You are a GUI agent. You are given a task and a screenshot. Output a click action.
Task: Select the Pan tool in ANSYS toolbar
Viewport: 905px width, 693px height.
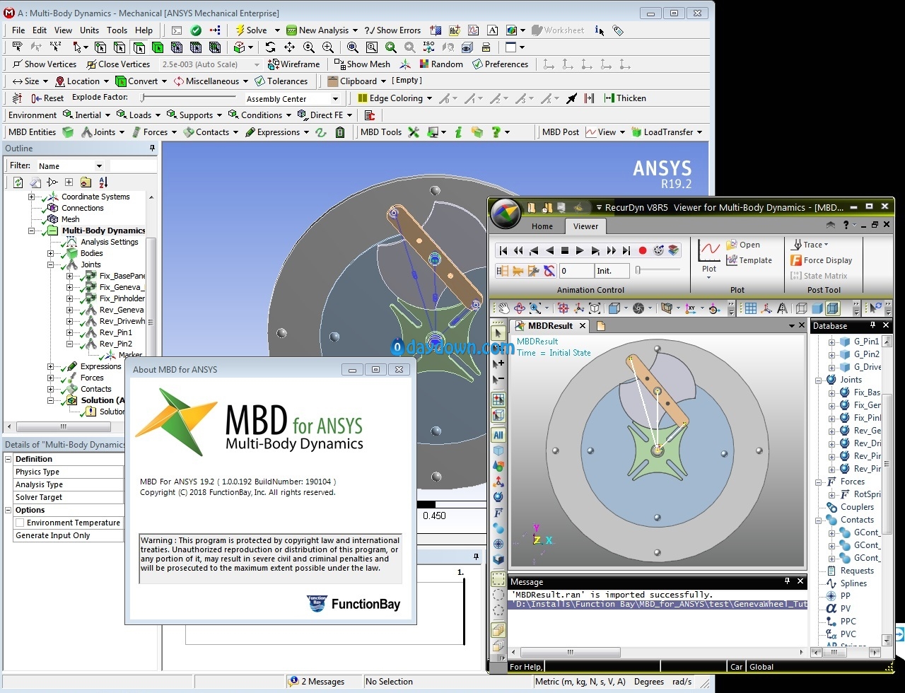[x=289, y=47]
